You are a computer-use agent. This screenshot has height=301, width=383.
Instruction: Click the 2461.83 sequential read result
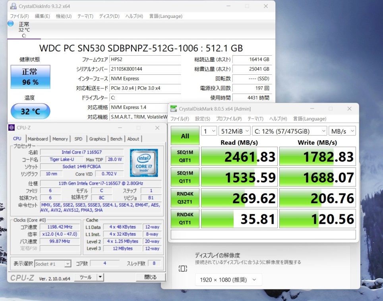click(x=239, y=157)
